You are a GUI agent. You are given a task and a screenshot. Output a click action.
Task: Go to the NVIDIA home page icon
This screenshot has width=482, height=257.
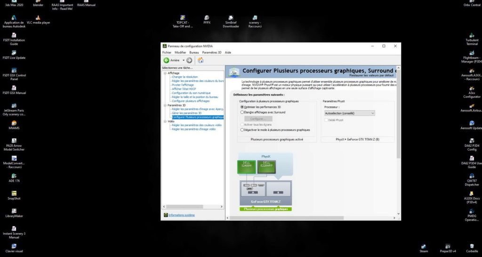click(201, 60)
